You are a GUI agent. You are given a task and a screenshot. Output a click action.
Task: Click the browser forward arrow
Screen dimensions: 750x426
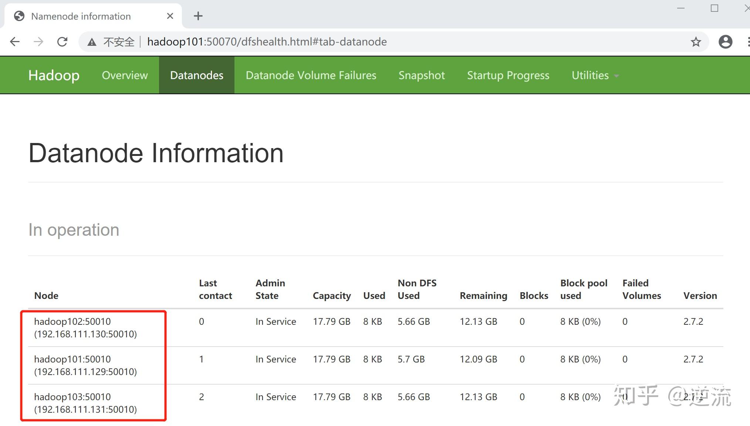click(38, 42)
